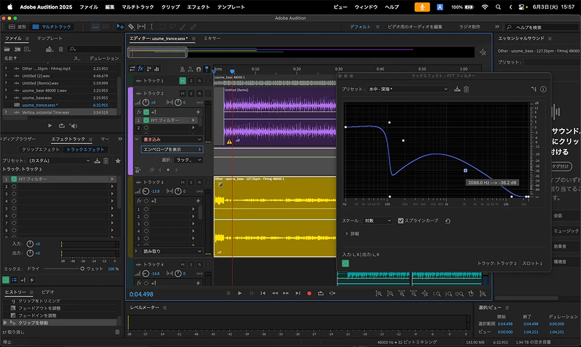Image resolution: width=581 pixels, height=347 pixels.
Task: Select the Razor tool in the top toolbar
Action: click(x=131, y=27)
